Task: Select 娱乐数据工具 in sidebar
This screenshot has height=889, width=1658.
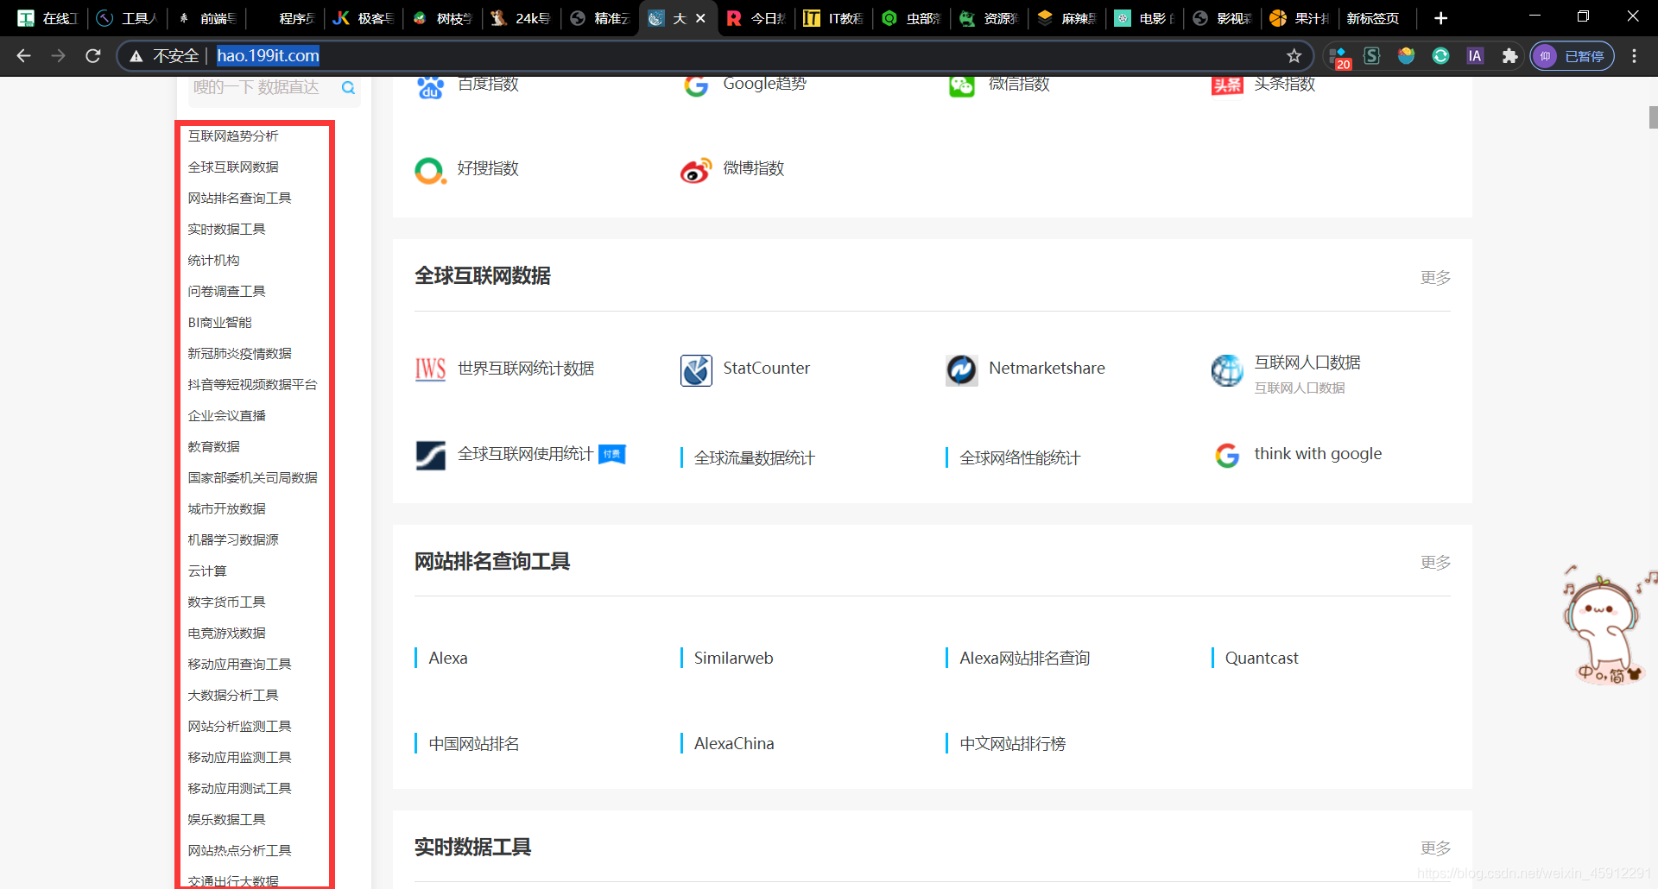Action: [226, 820]
